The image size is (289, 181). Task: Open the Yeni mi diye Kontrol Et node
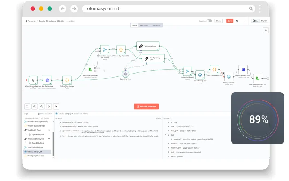pyautogui.click(x=121, y=50)
